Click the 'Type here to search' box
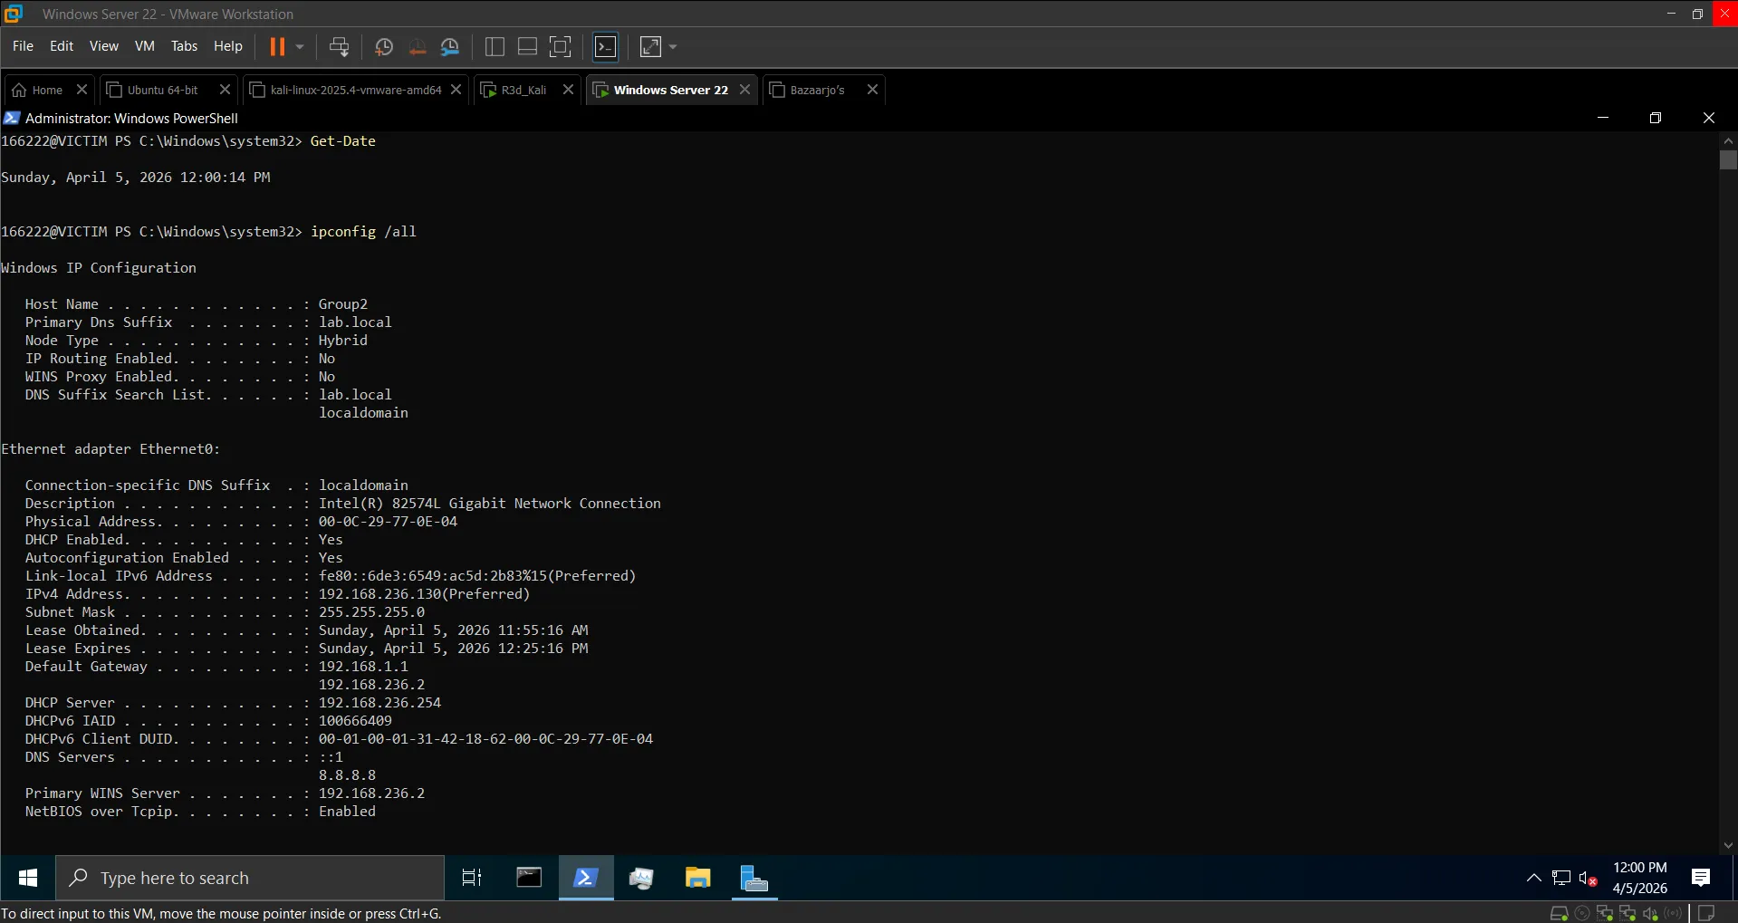 [x=251, y=878]
